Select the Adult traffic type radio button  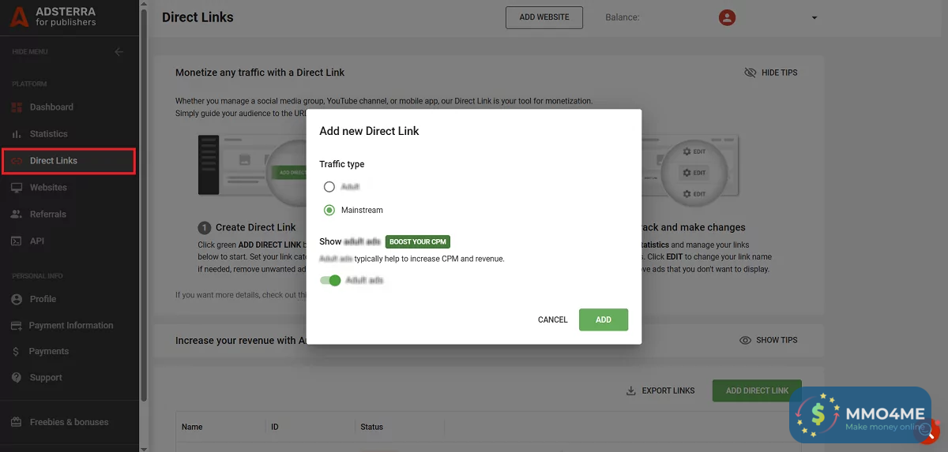point(329,187)
